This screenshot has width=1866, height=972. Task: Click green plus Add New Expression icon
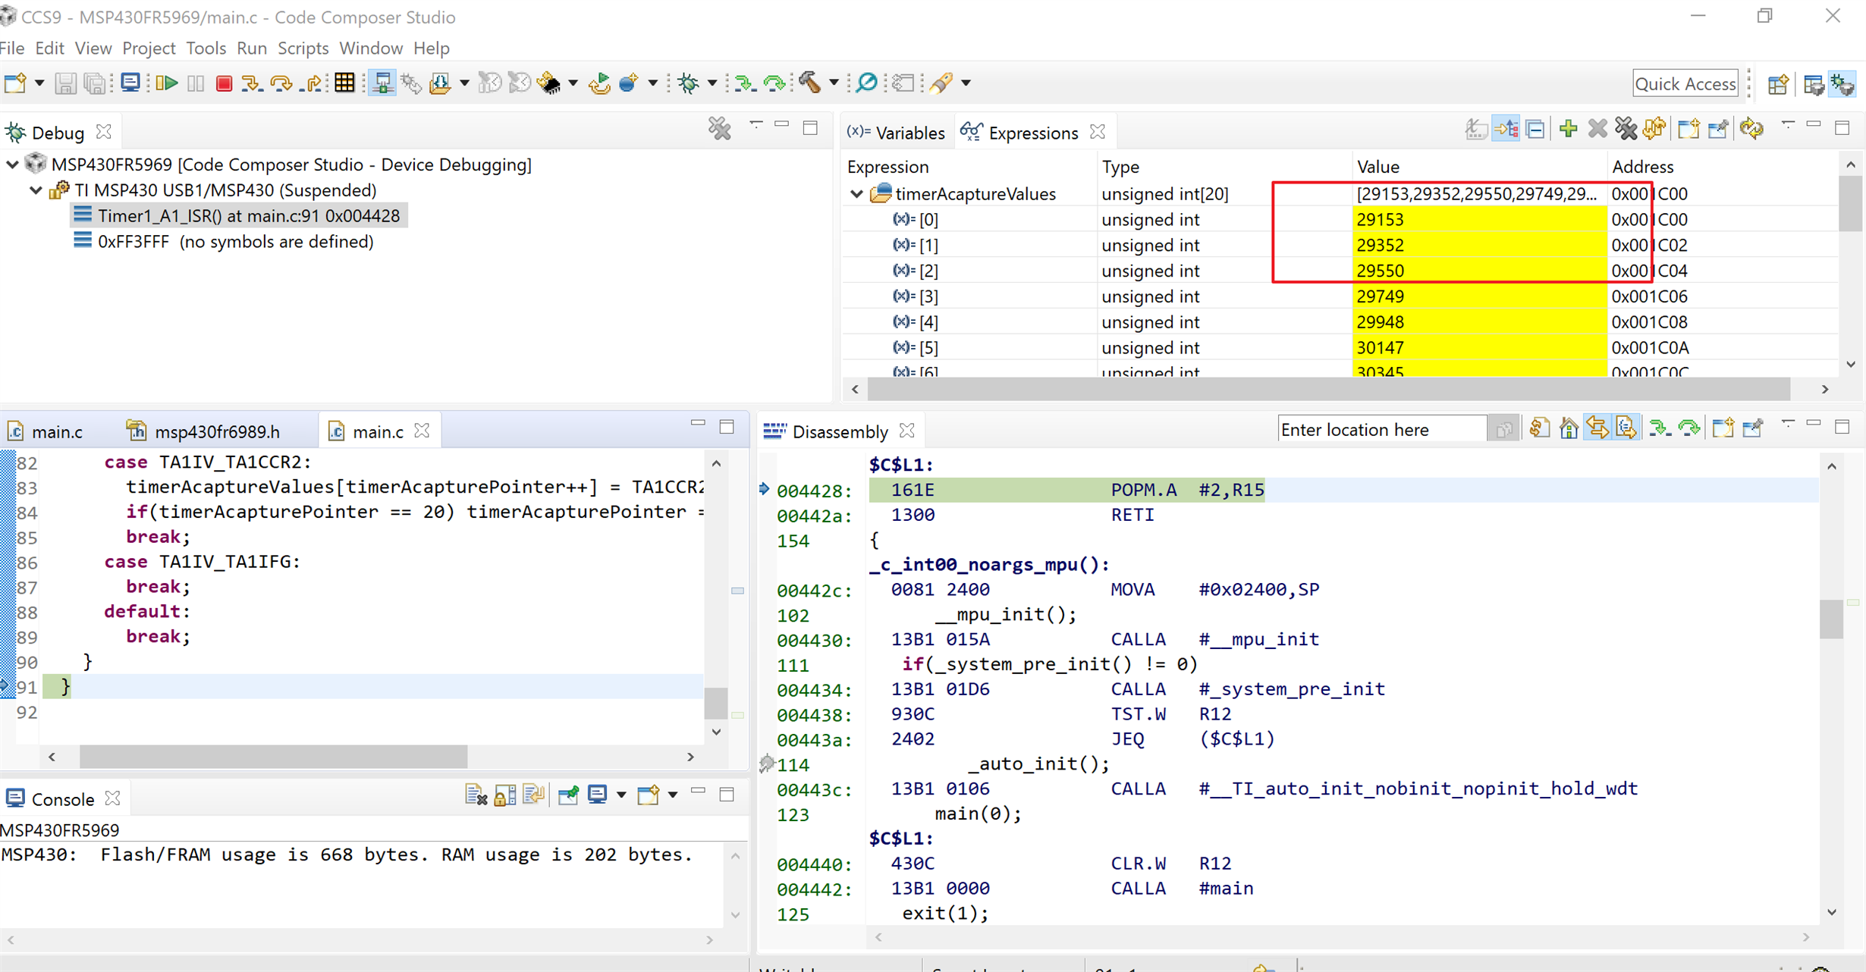[x=1568, y=129]
